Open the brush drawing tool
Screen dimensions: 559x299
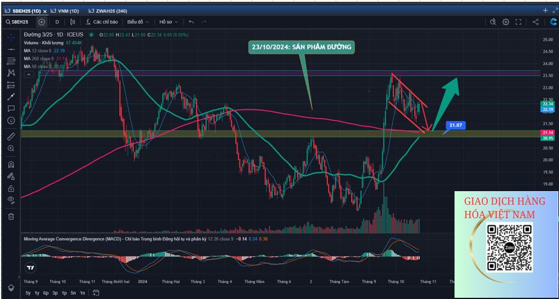11,96
